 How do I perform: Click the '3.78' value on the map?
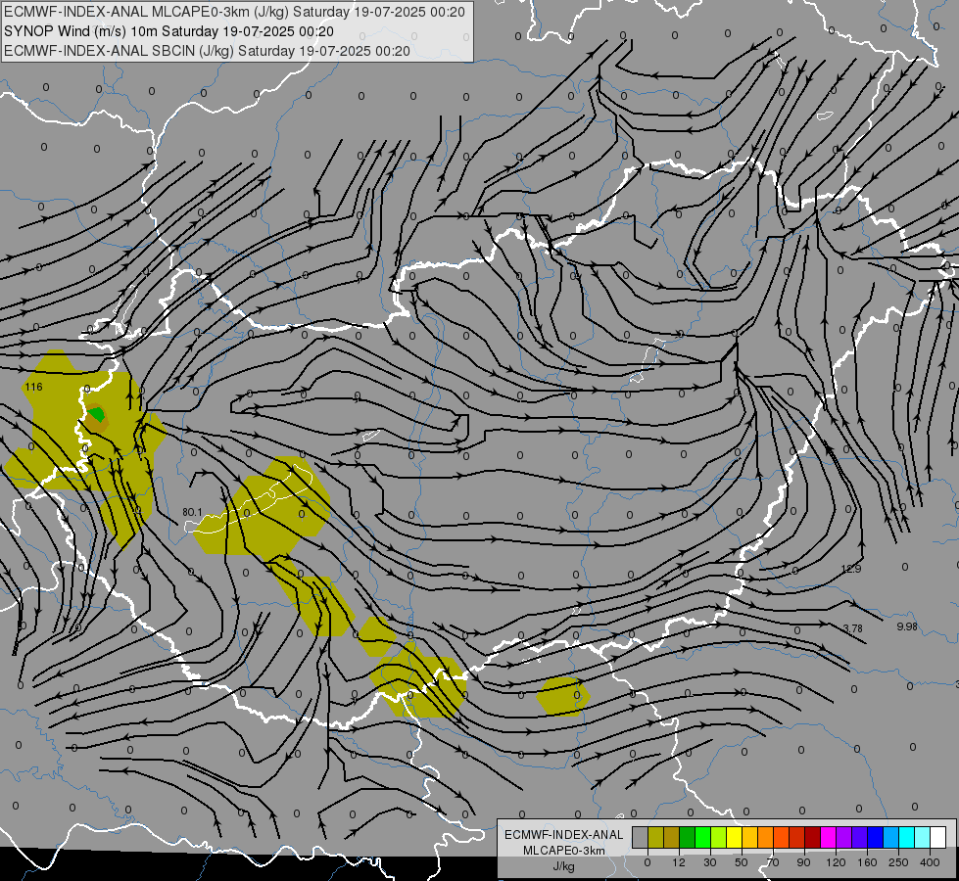tap(852, 628)
